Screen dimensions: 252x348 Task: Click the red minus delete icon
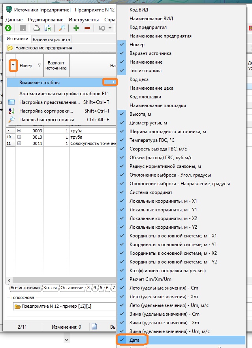(87, 28)
